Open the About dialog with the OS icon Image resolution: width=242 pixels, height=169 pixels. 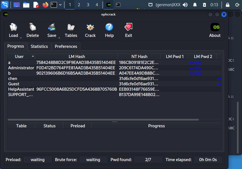[x=215, y=27]
